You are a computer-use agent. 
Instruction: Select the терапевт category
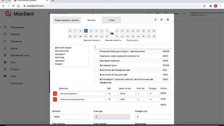tap(60, 61)
